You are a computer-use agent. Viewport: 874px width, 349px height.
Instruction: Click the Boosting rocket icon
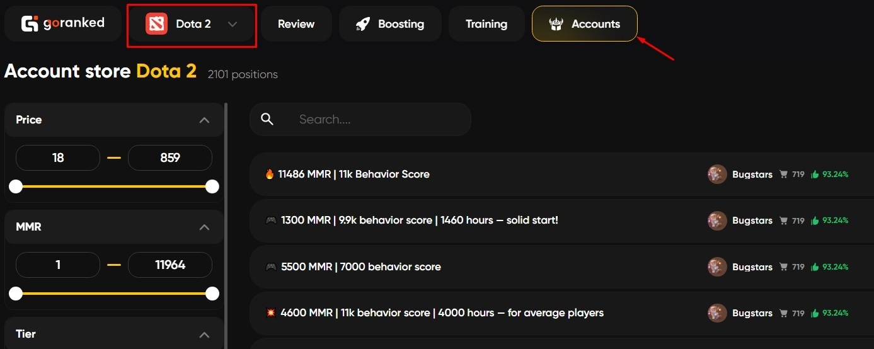(362, 24)
